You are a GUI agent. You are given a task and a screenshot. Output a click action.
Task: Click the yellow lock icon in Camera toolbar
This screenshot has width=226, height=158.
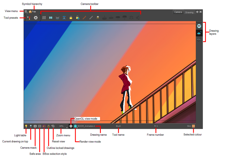[71, 18]
